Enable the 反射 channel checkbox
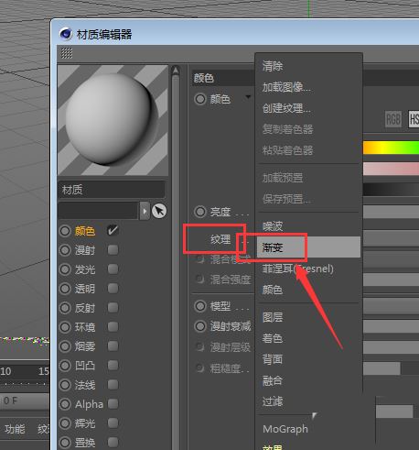This screenshot has height=450, width=419. (113, 308)
